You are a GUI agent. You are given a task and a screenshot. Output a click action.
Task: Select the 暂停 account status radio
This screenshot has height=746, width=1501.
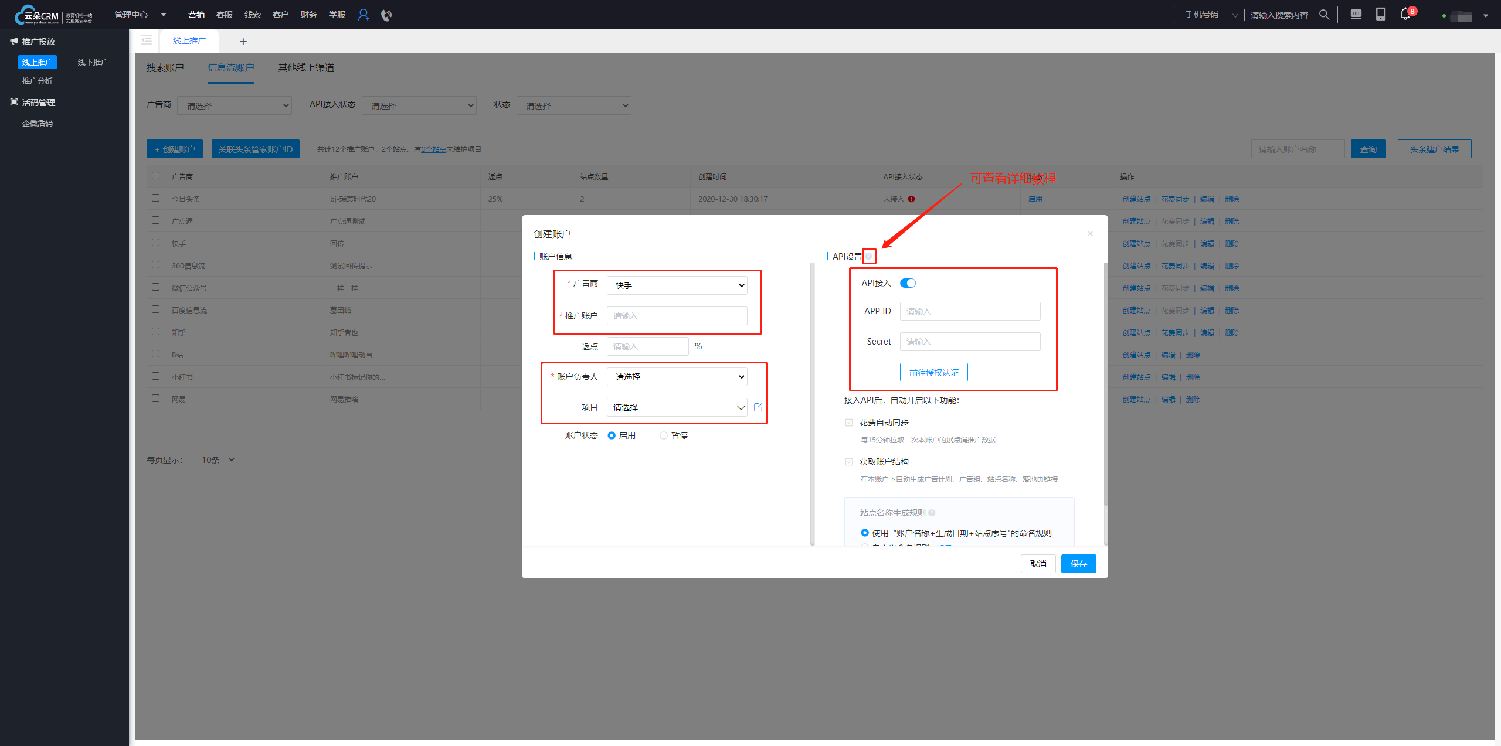pos(664,435)
